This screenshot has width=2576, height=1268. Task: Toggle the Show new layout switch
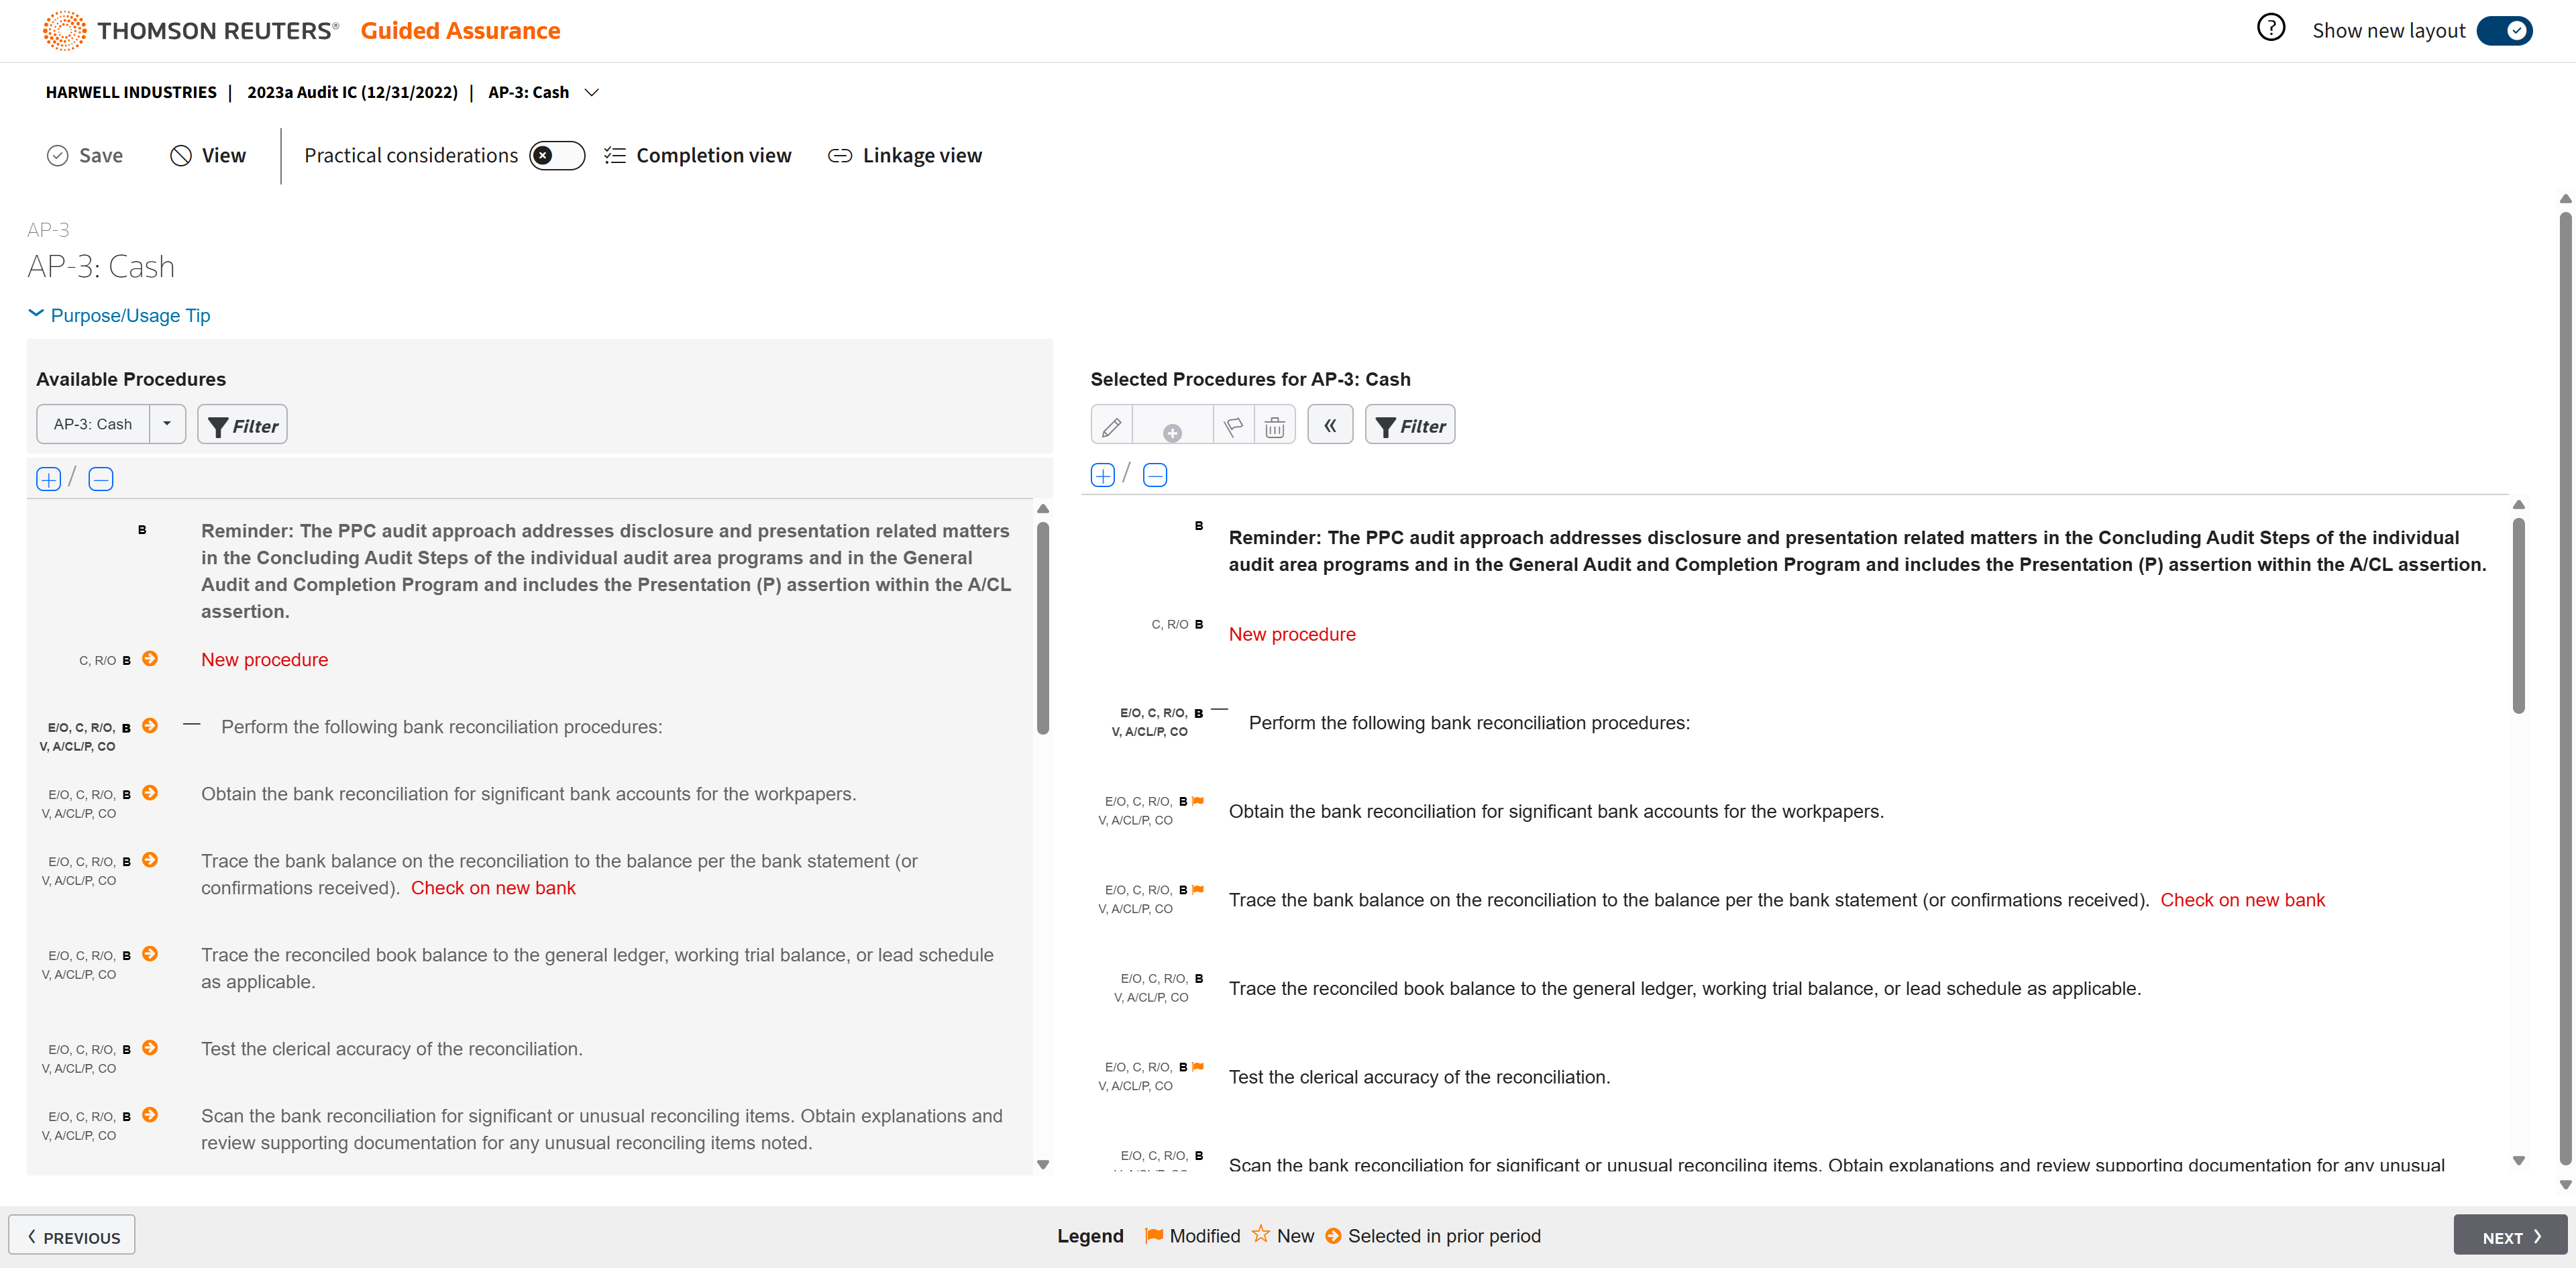coord(2504,31)
